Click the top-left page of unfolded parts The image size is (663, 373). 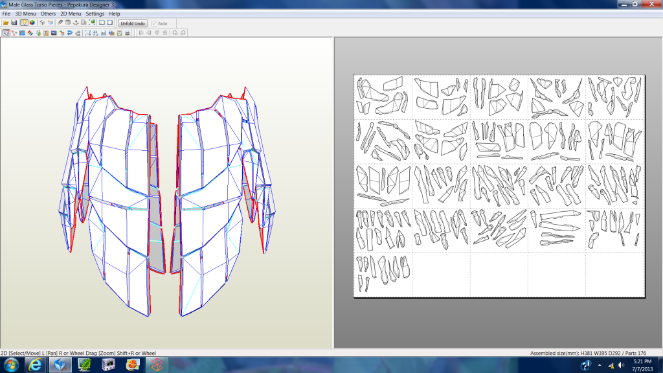(383, 97)
